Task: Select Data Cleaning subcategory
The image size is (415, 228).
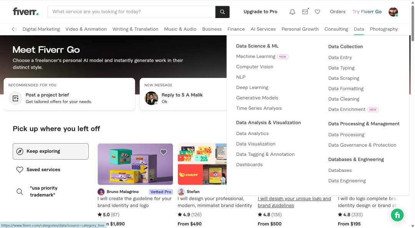Action: tap(344, 99)
